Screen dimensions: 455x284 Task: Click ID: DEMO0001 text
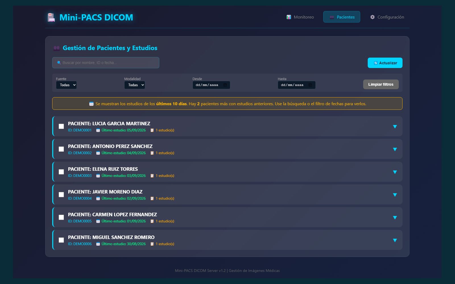click(80, 130)
